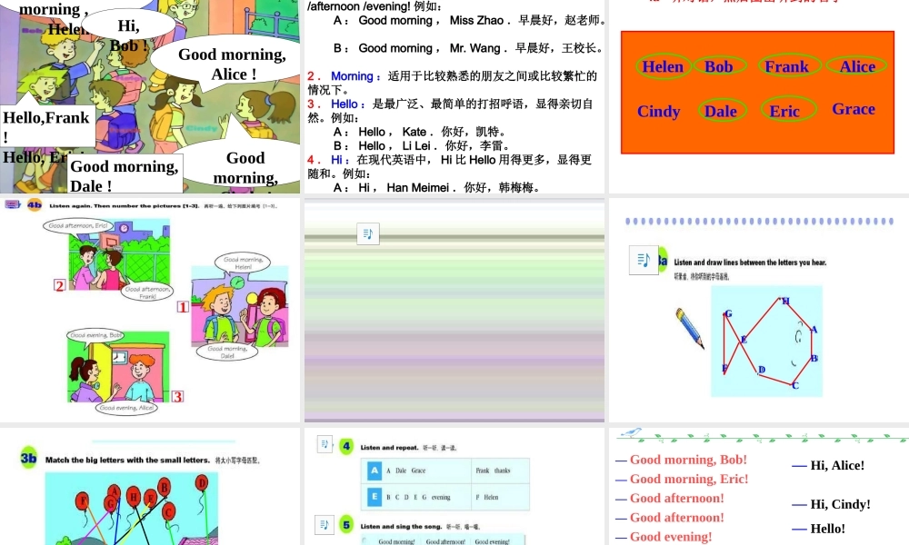Click the blue letter A box in the table
Image resolution: width=909 pixels, height=545 pixels.
[x=374, y=471]
